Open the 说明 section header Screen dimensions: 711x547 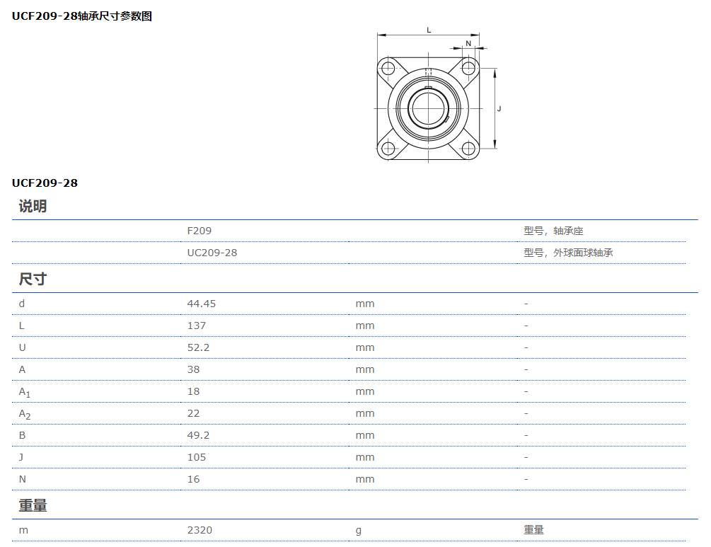pos(34,206)
